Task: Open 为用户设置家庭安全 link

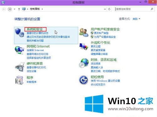Action: pyautogui.click(x=105, y=37)
